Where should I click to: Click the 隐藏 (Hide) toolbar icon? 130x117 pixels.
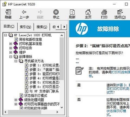[8, 12]
